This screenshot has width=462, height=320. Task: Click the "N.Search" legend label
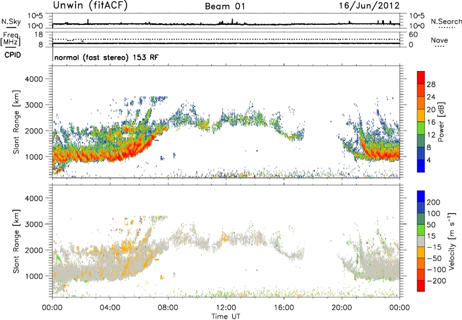pyautogui.click(x=446, y=21)
